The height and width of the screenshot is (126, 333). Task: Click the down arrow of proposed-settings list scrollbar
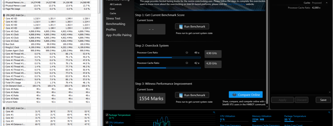(x=329, y=92)
